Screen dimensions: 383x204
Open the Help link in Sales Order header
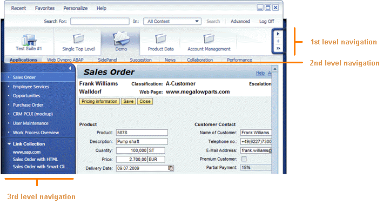[x=260, y=73]
